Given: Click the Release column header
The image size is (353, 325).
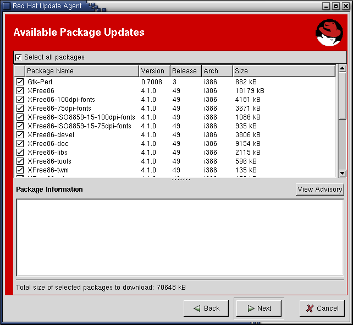Looking at the screenshot, I should (186, 71).
